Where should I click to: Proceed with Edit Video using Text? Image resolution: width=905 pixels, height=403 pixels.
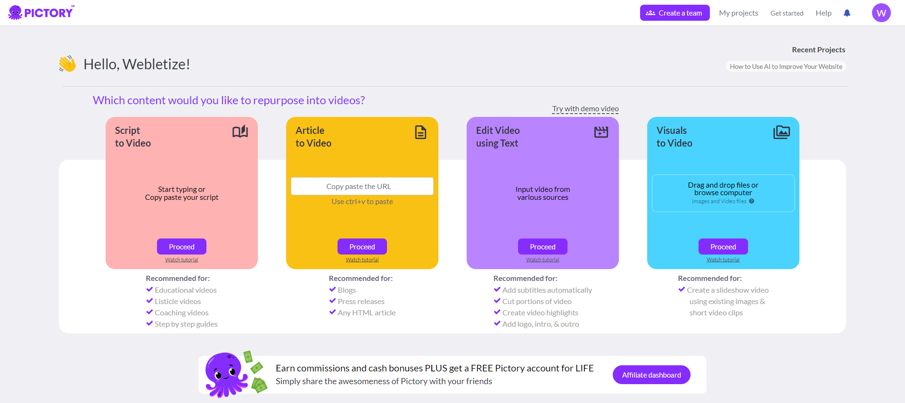coord(543,247)
